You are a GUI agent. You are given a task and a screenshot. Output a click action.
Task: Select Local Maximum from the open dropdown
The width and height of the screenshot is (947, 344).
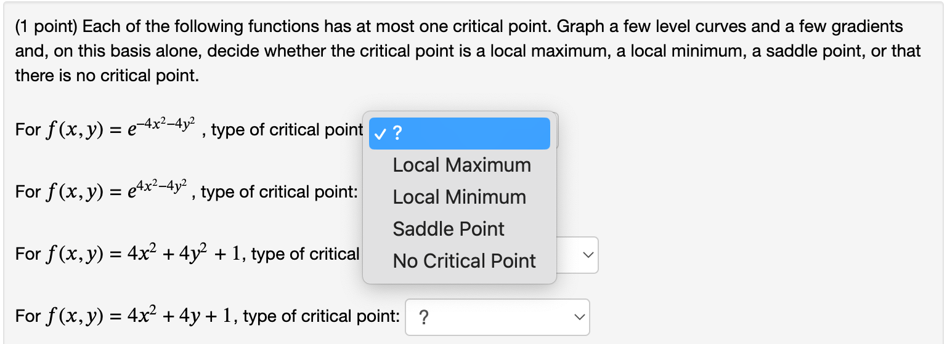coord(461,165)
